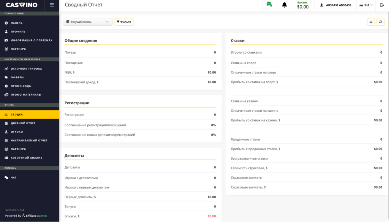Click the Фильтр button
This screenshot has height=222, width=389.
click(124, 22)
